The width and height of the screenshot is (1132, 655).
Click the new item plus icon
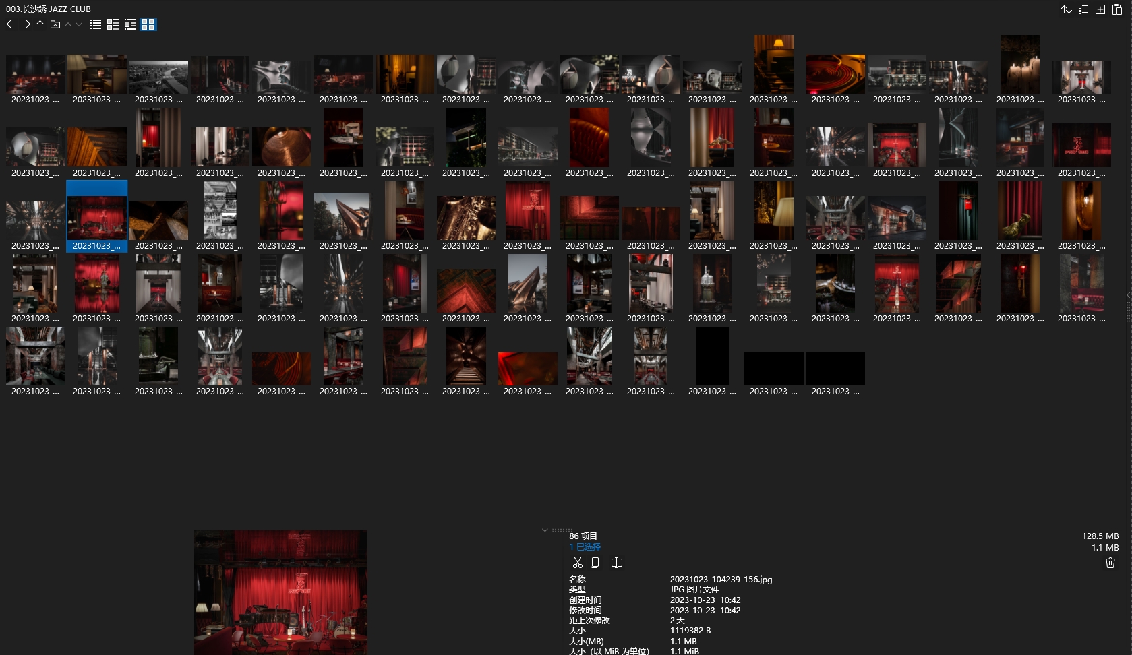1100,9
